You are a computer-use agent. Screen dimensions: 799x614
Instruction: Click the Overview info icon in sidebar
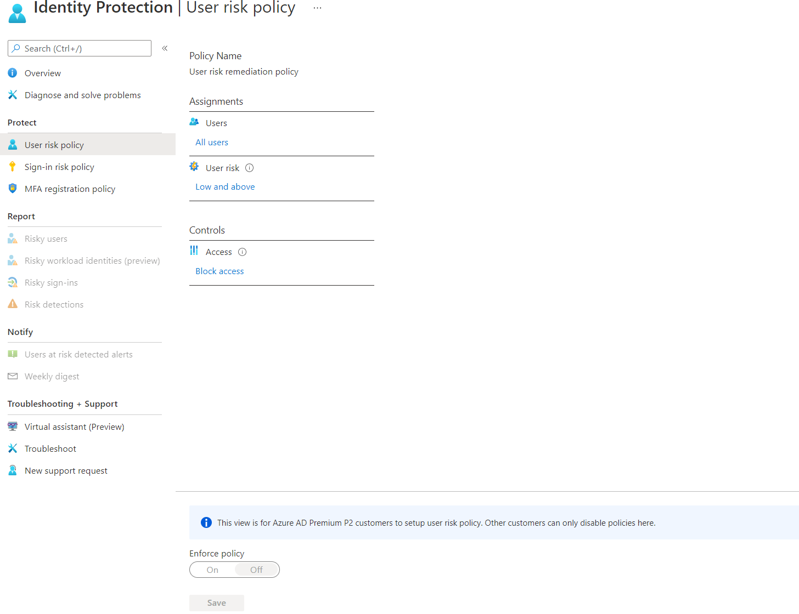tap(12, 72)
